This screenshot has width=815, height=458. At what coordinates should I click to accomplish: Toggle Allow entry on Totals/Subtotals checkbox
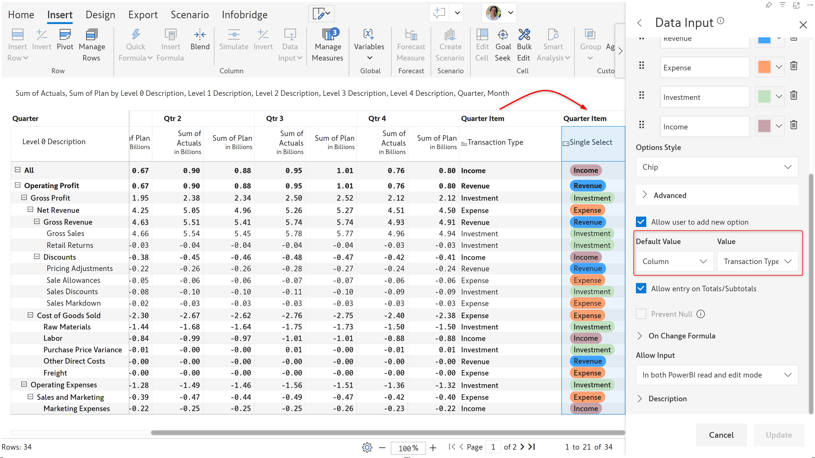tap(641, 288)
